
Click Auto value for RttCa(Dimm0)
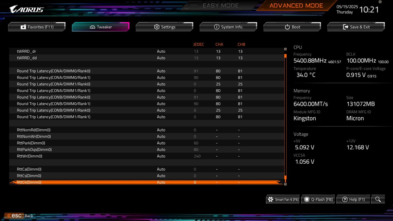[161, 169]
